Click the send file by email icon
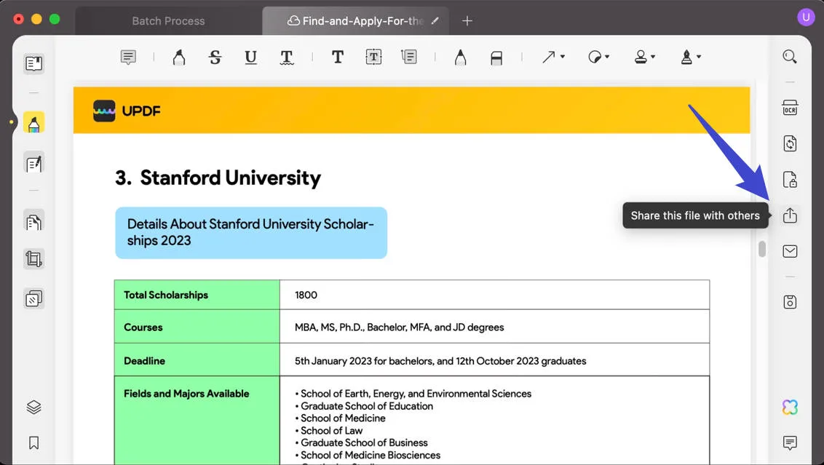The height and width of the screenshot is (465, 824). coord(790,251)
